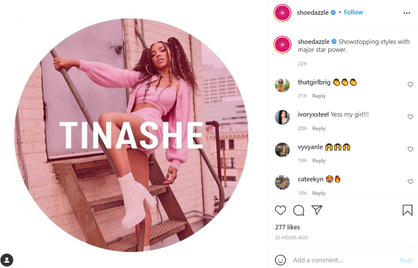Like cateekyn's comment
Screen dimensions: 418x268
410,182
